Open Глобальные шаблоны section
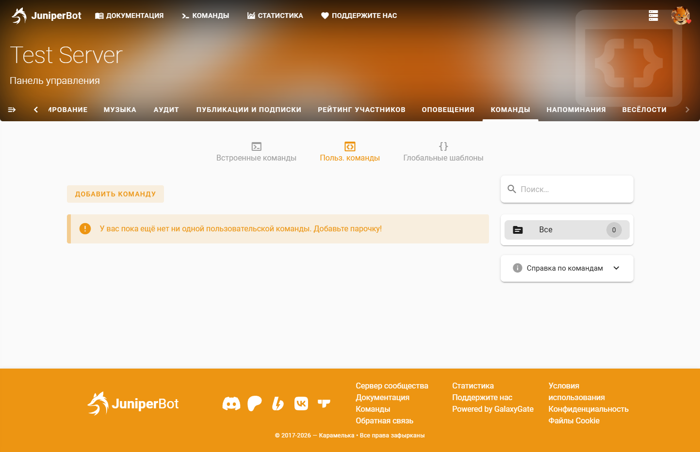 point(443,152)
